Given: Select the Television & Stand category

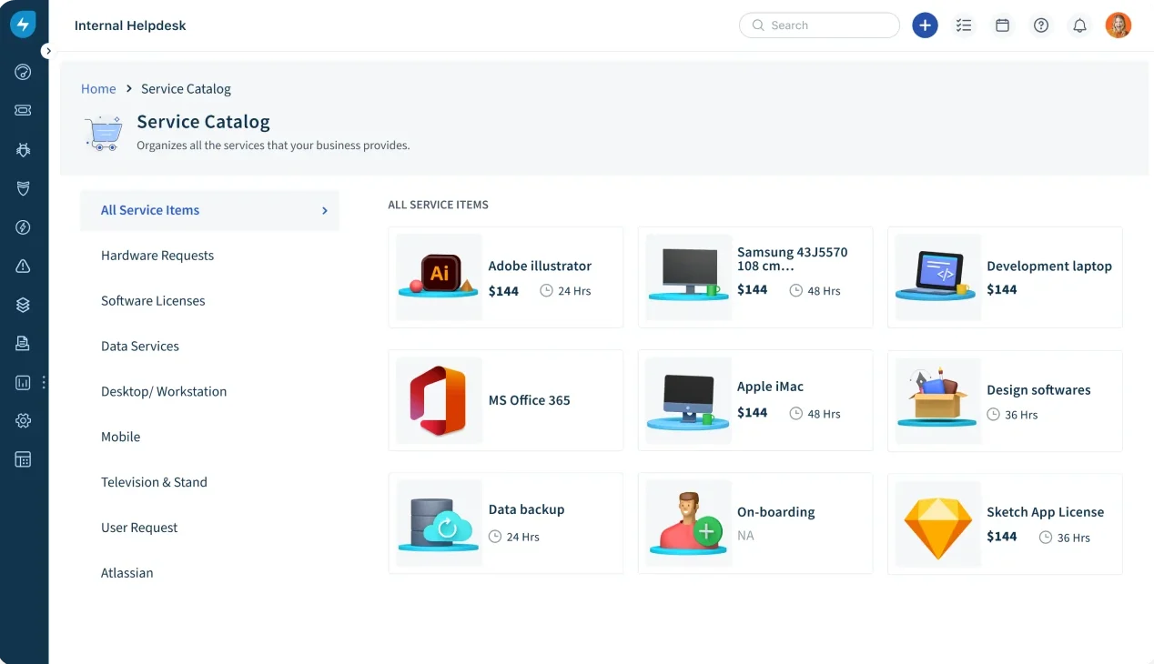Looking at the screenshot, I should [154, 482].
